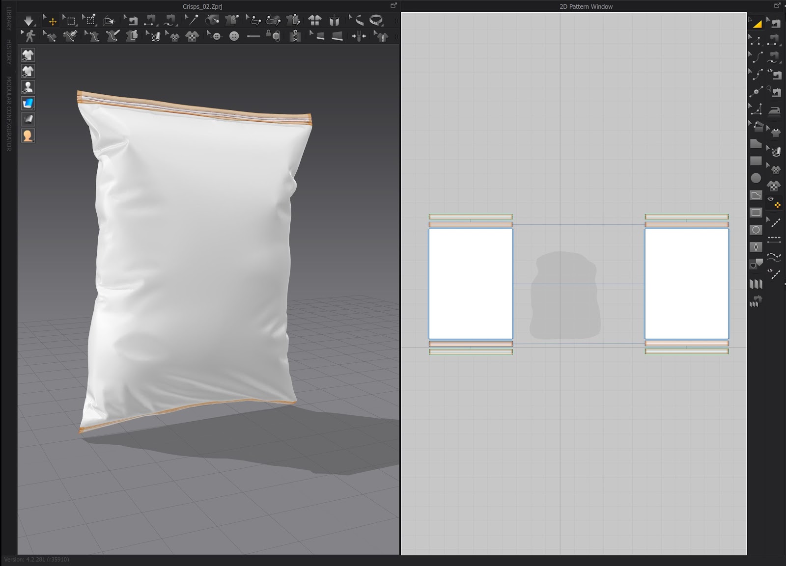Select the Select/Move tool in 3D toolbar
This screenshot has width=786, height=566.
pyautogui.click(x=51, y=21)
